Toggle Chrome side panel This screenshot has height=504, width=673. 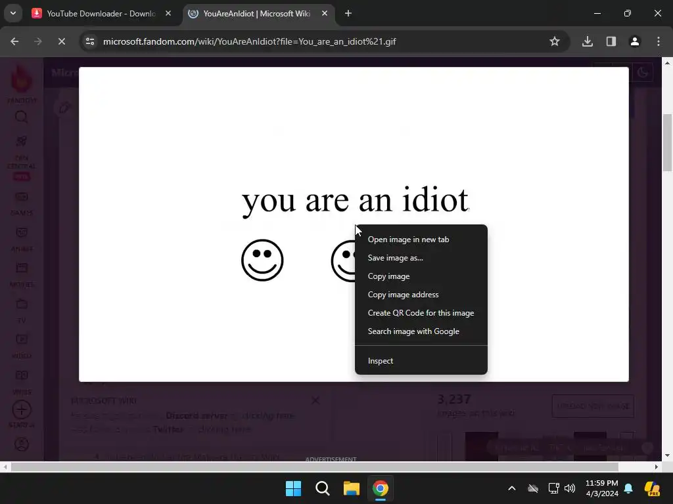[x=611, y=41]
